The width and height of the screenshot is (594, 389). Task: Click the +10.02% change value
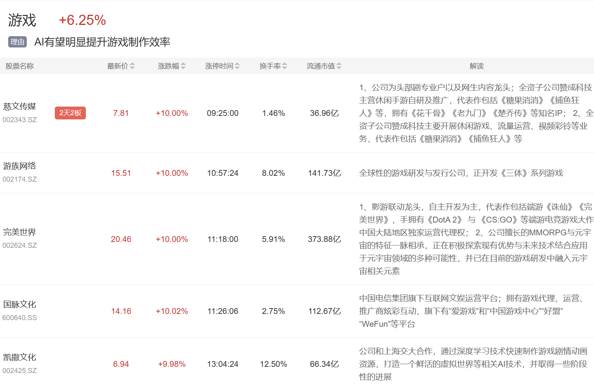point(172,311)
